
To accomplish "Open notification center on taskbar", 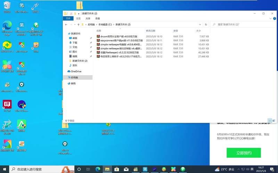I will (x=272, y=170).
